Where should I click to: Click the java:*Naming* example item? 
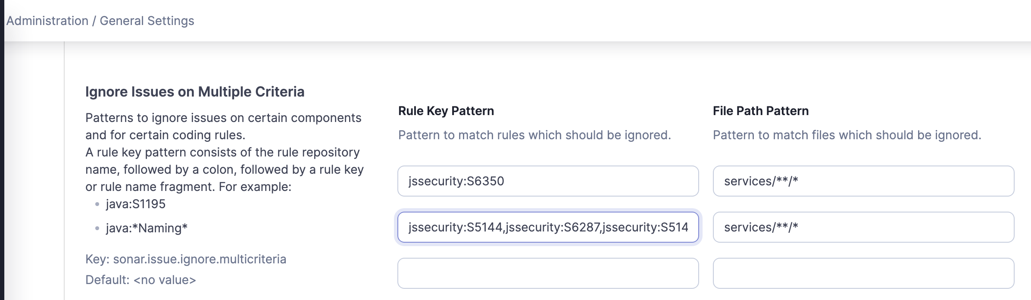pos(147,228)
